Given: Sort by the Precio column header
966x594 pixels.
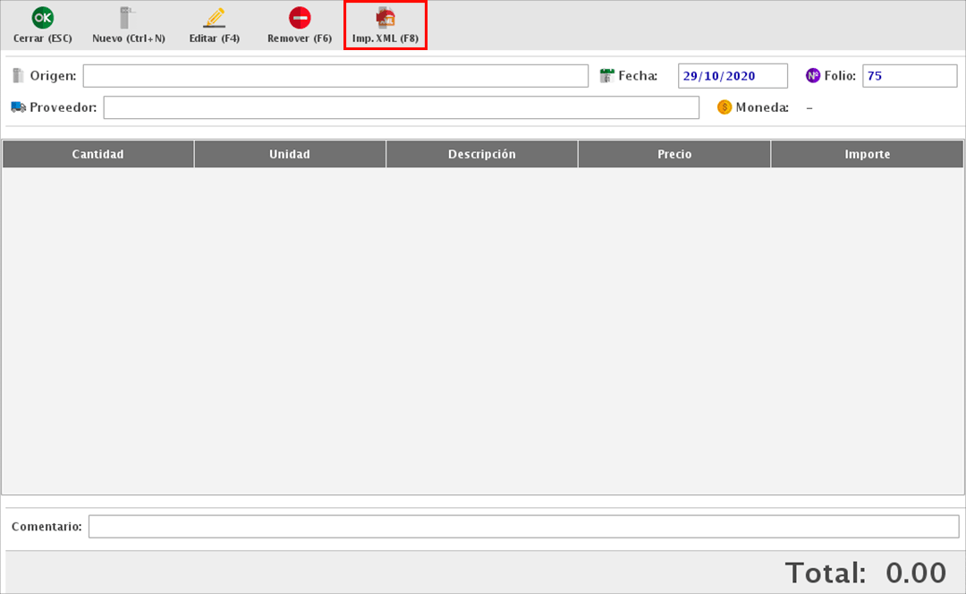Looking at the screenshot, I should (x=674, y=155).
